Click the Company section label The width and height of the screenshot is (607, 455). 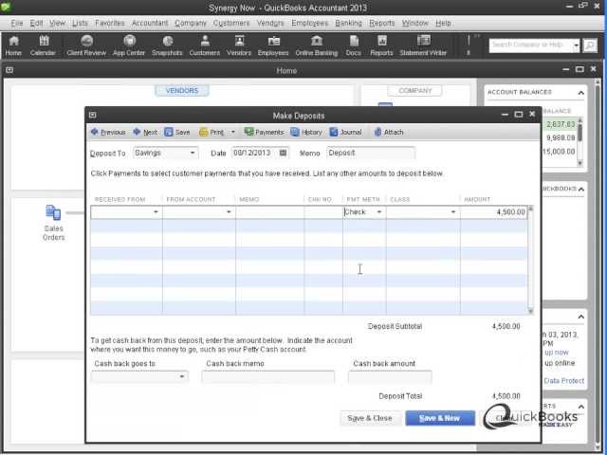[x=415, y=91]
